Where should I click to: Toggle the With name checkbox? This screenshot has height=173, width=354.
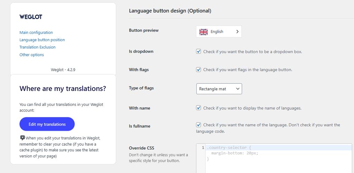click(x=198, y=108)
